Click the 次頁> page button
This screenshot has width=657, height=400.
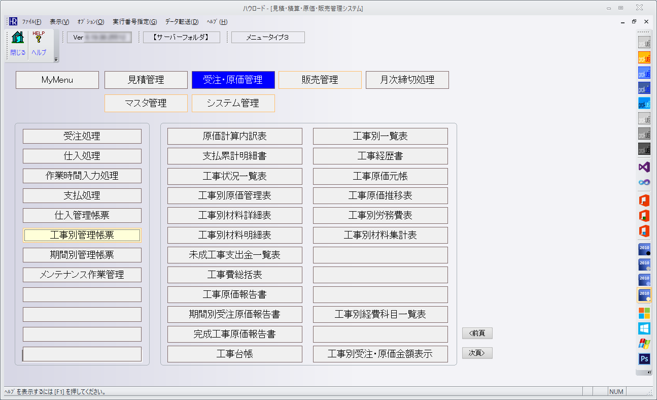point(477,353)
